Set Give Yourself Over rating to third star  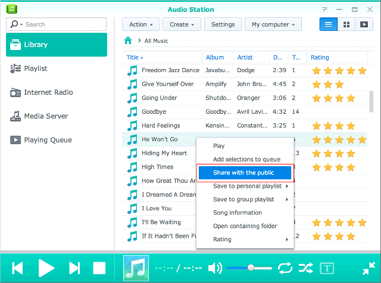click(339, 85)
